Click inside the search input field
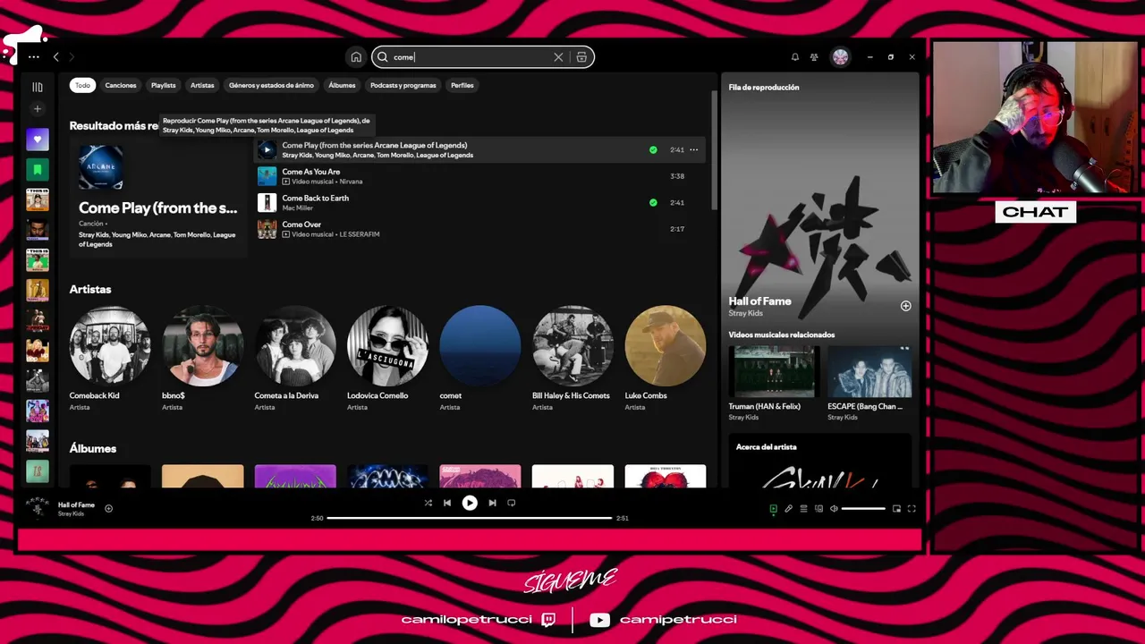Image resolution: width=1145 pixels, height=644 pixels. [x=471, y=57]
